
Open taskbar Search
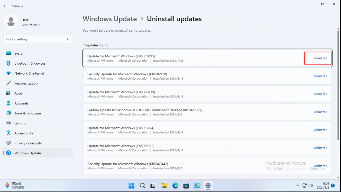pyautogui.click(x=143, y=186)
